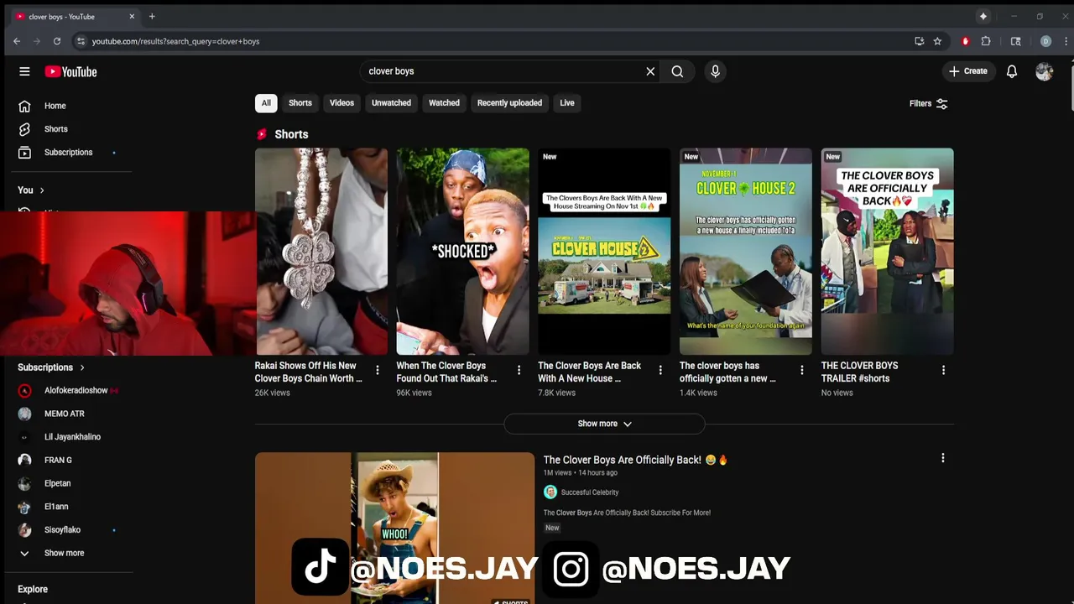Select the Watched filter chip
Viewport: 1074px width, 604px height.
[x=444, y=102]
